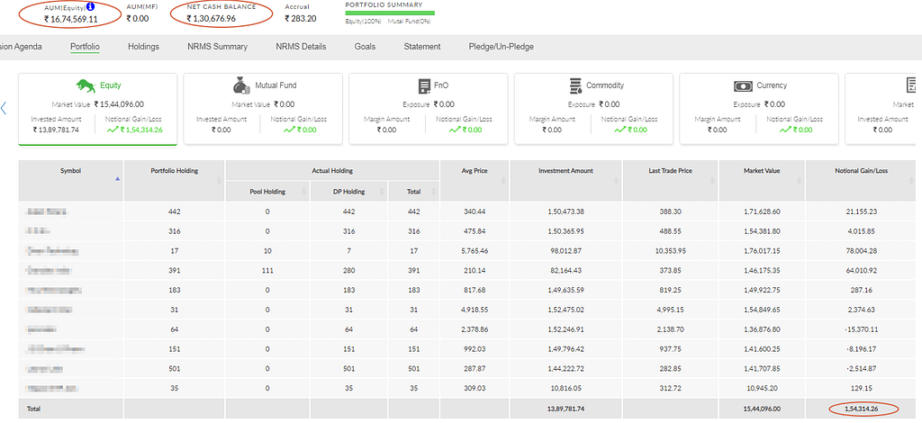This screenshot has width=922, height=423.
Task: Select the Commodity asset card
Action: tap(594, 109)
